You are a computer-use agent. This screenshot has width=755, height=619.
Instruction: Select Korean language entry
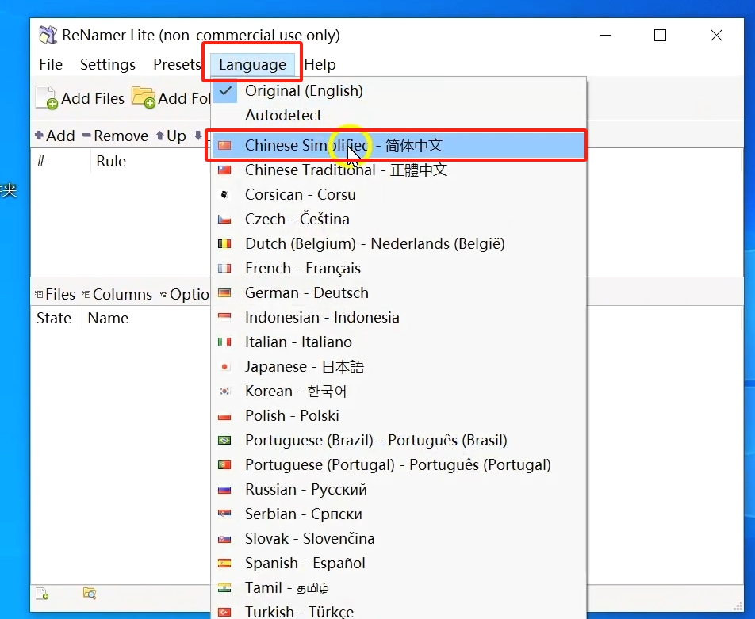click(399, 391)
